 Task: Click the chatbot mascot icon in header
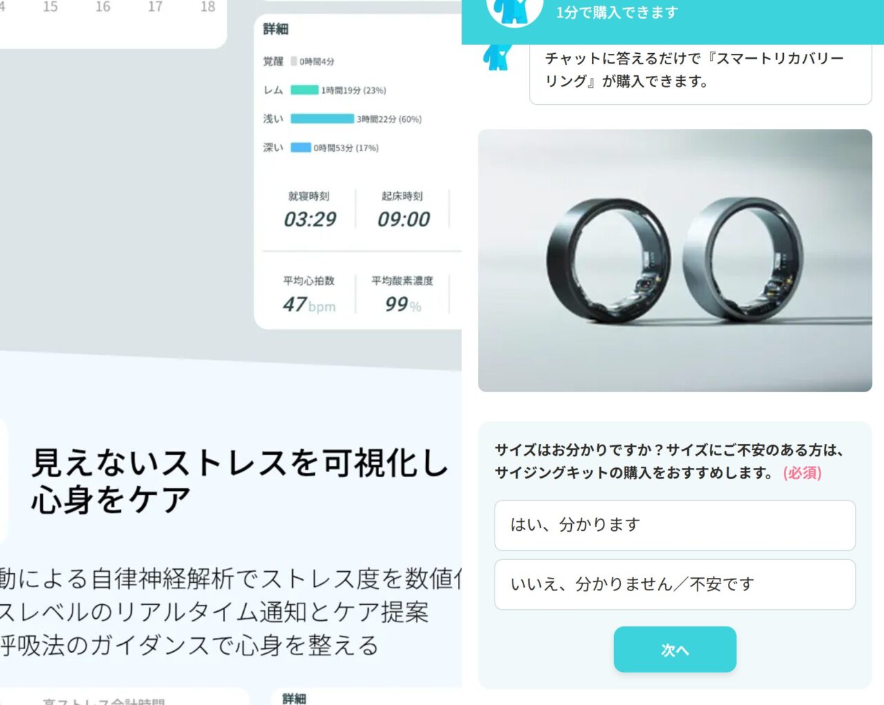click(514, 12)
